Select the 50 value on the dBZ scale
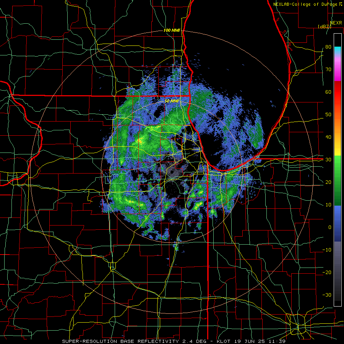 pyautogui.click(x=328, y=115)
